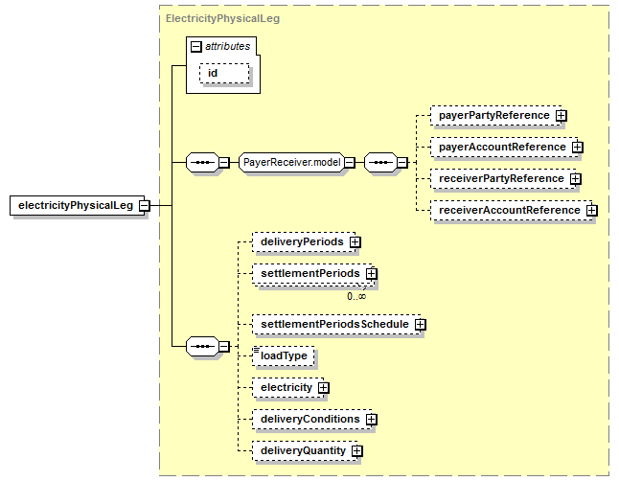The image size is (619, 481).
Task: Click sequence icon right of PayerReceiver.model
Action: coord(380,162)
